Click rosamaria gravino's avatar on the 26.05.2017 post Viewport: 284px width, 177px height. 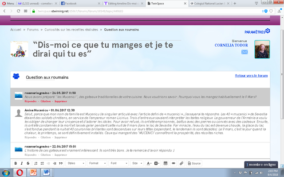coord(19,96)
